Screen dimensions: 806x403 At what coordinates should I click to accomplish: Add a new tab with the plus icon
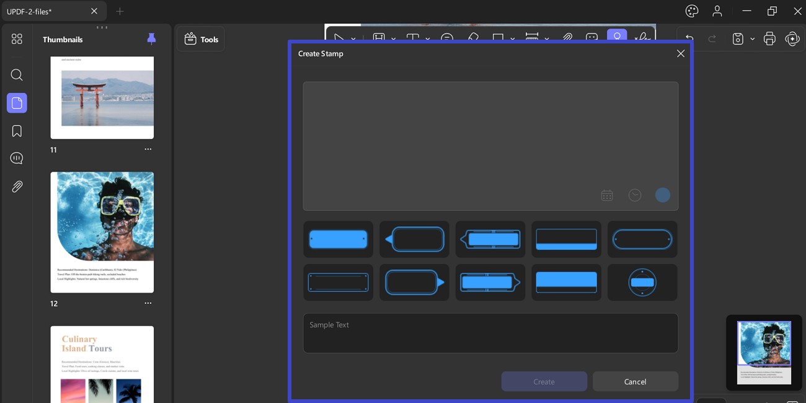[120, 11]
